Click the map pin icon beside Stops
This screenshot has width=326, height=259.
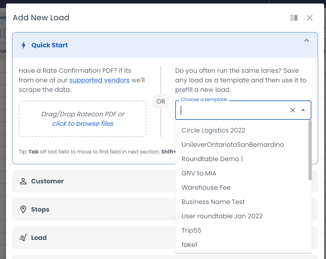pyautogui.click(x=23, y=209)
